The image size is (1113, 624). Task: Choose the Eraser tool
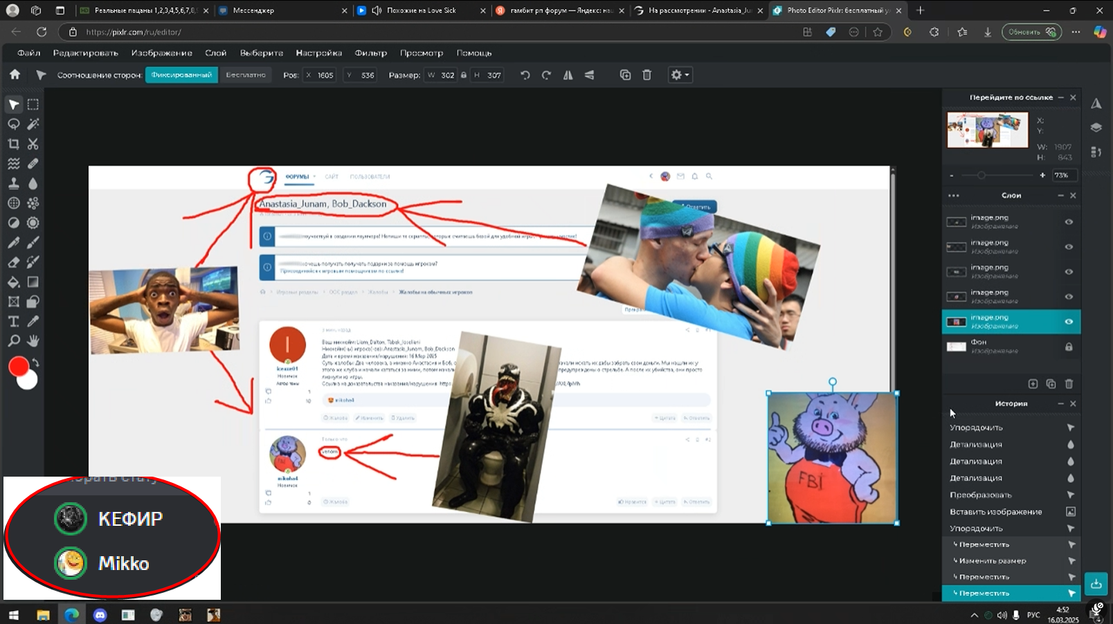point(13,262)
